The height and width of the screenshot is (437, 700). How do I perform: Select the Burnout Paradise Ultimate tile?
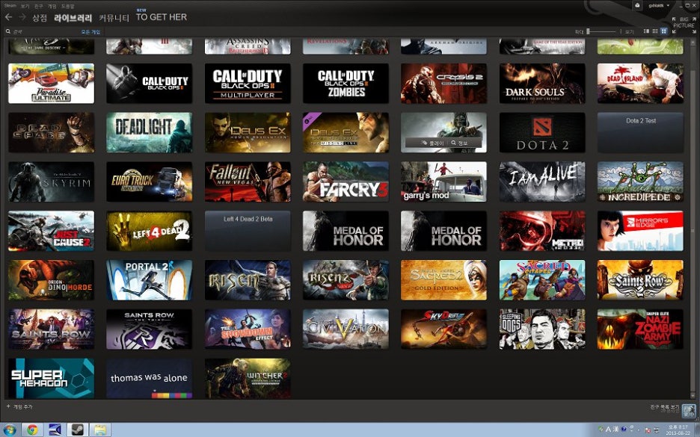click(52, 84)
